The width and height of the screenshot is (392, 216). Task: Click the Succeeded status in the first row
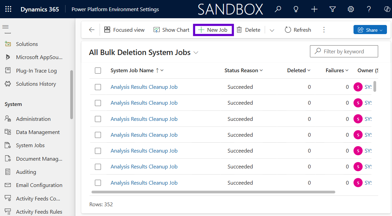point(240,87)
